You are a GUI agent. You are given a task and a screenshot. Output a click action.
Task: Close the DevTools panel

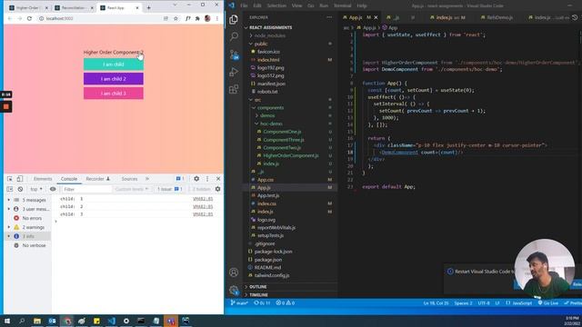tap(218, 179)
